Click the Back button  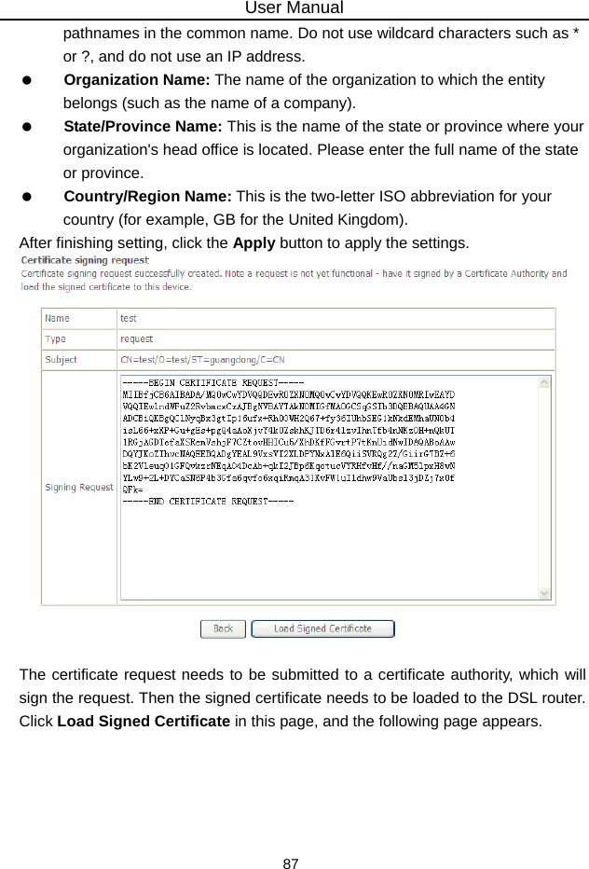coord(223,629)
